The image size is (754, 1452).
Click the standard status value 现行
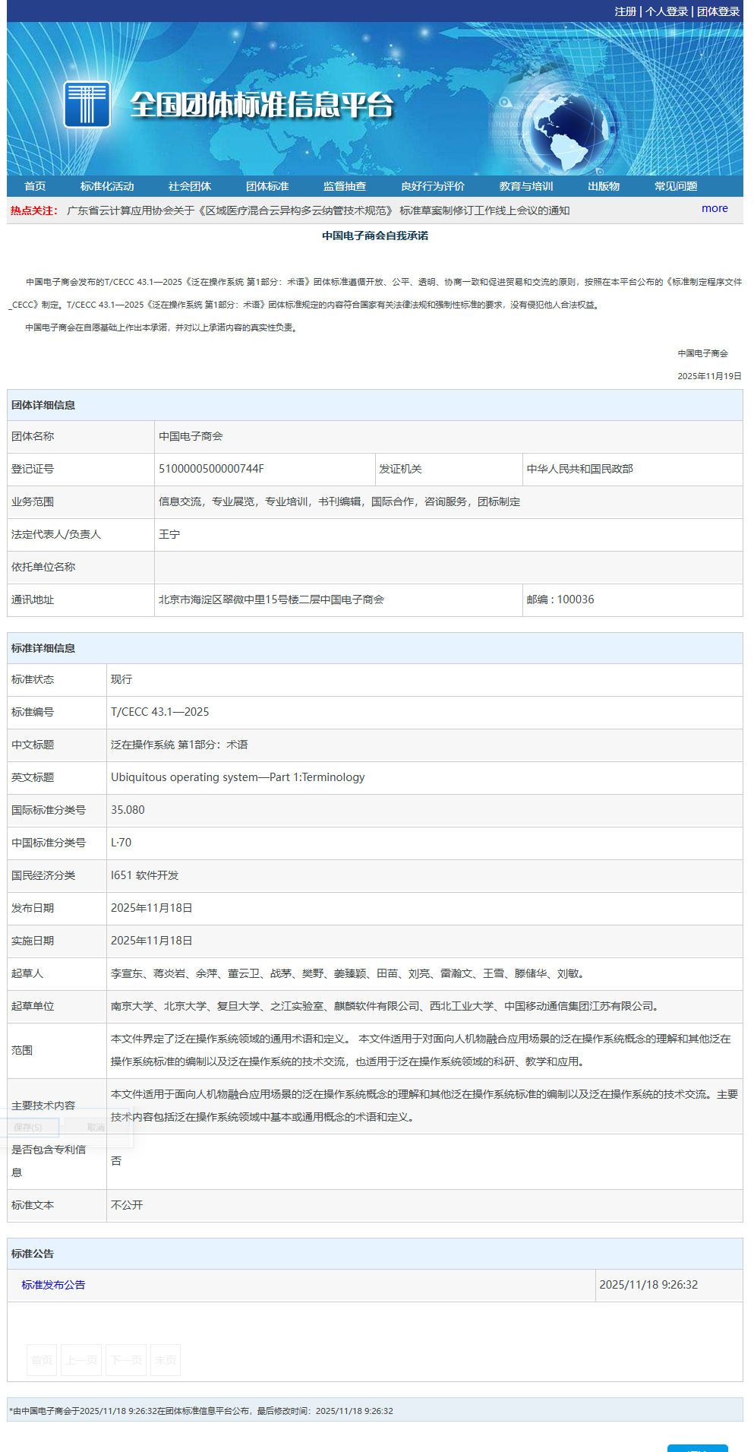click(x=121, y=679)
